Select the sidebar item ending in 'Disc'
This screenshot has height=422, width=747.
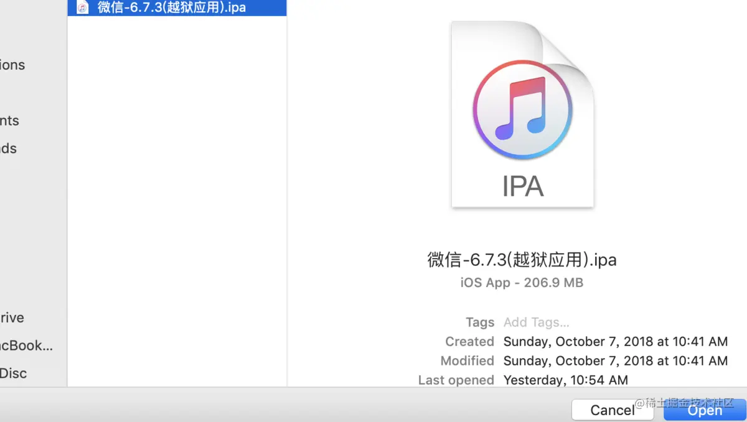pos(13,374)
